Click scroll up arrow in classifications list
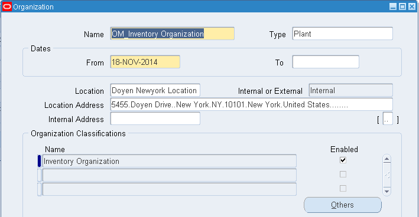 [386, 159]
